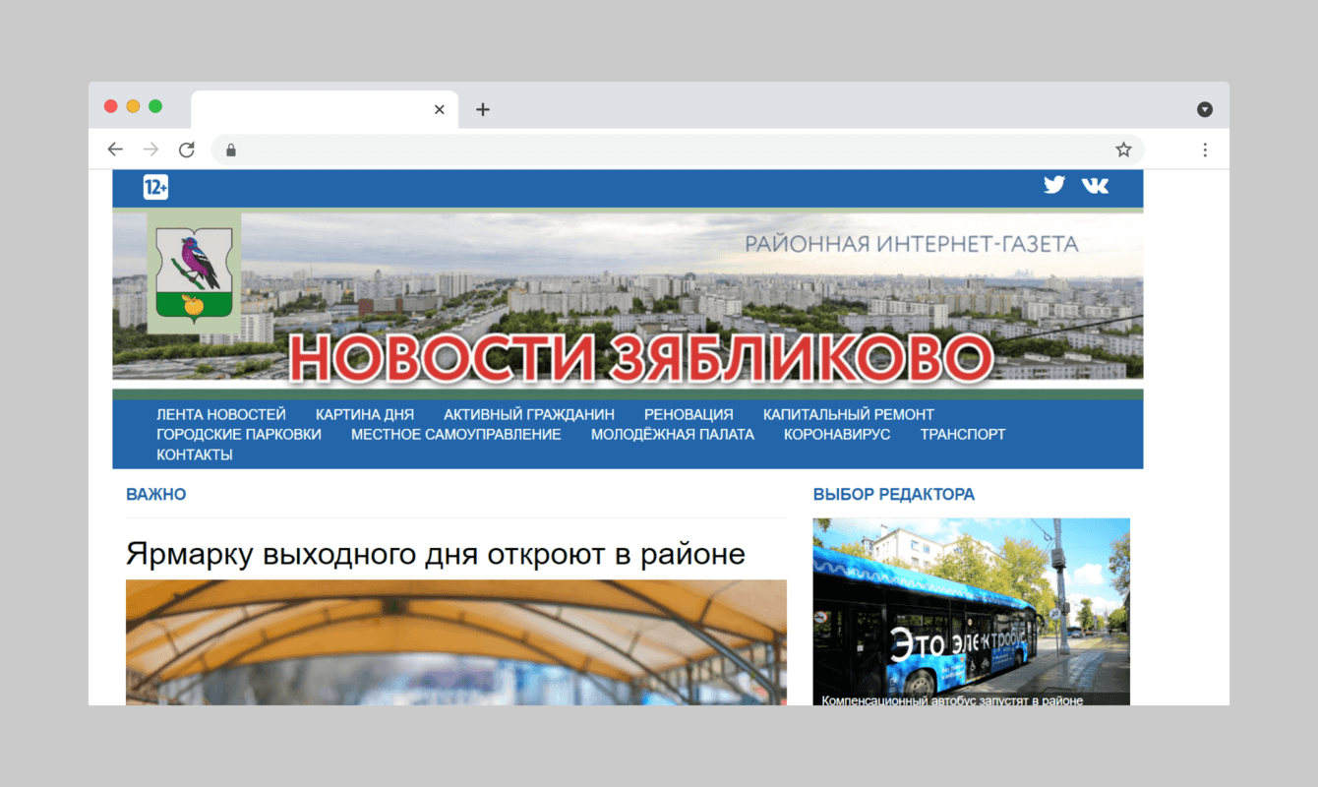Click the 12+ age rating badge
Screen dimensions: 1318x787
click(x=155, y=187)
